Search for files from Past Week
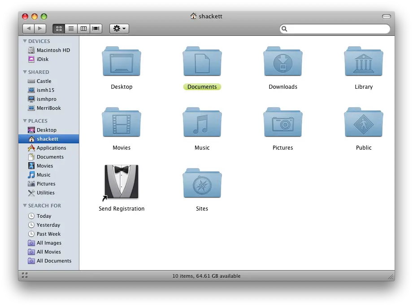This screenshot has width=413, height=306. tap(49, 233)
